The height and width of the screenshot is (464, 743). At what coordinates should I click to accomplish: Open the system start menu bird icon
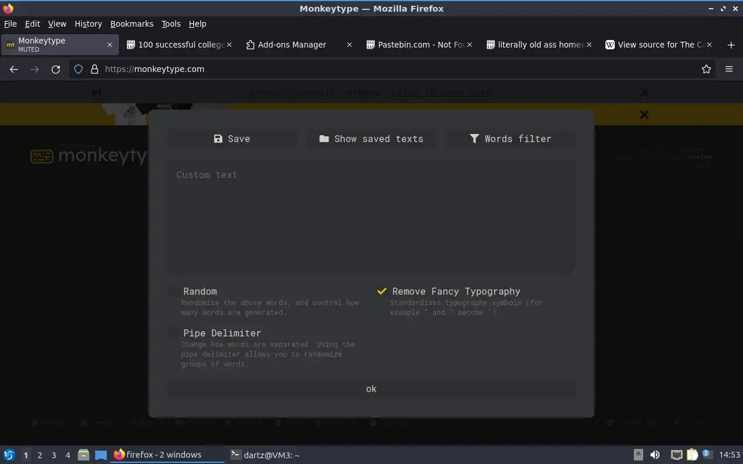(x=9, y=455)
